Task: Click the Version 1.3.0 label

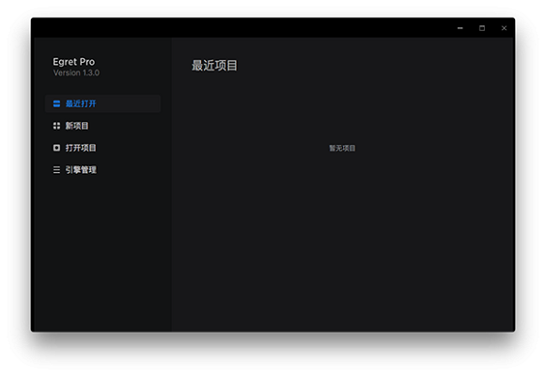Action: click(76, 72)
